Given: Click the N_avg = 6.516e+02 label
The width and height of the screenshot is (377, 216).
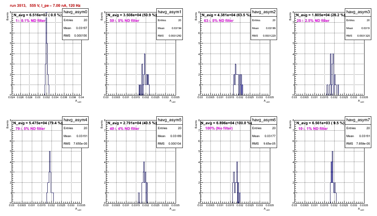Looking at the screenshot, I should tap(37, 15).
